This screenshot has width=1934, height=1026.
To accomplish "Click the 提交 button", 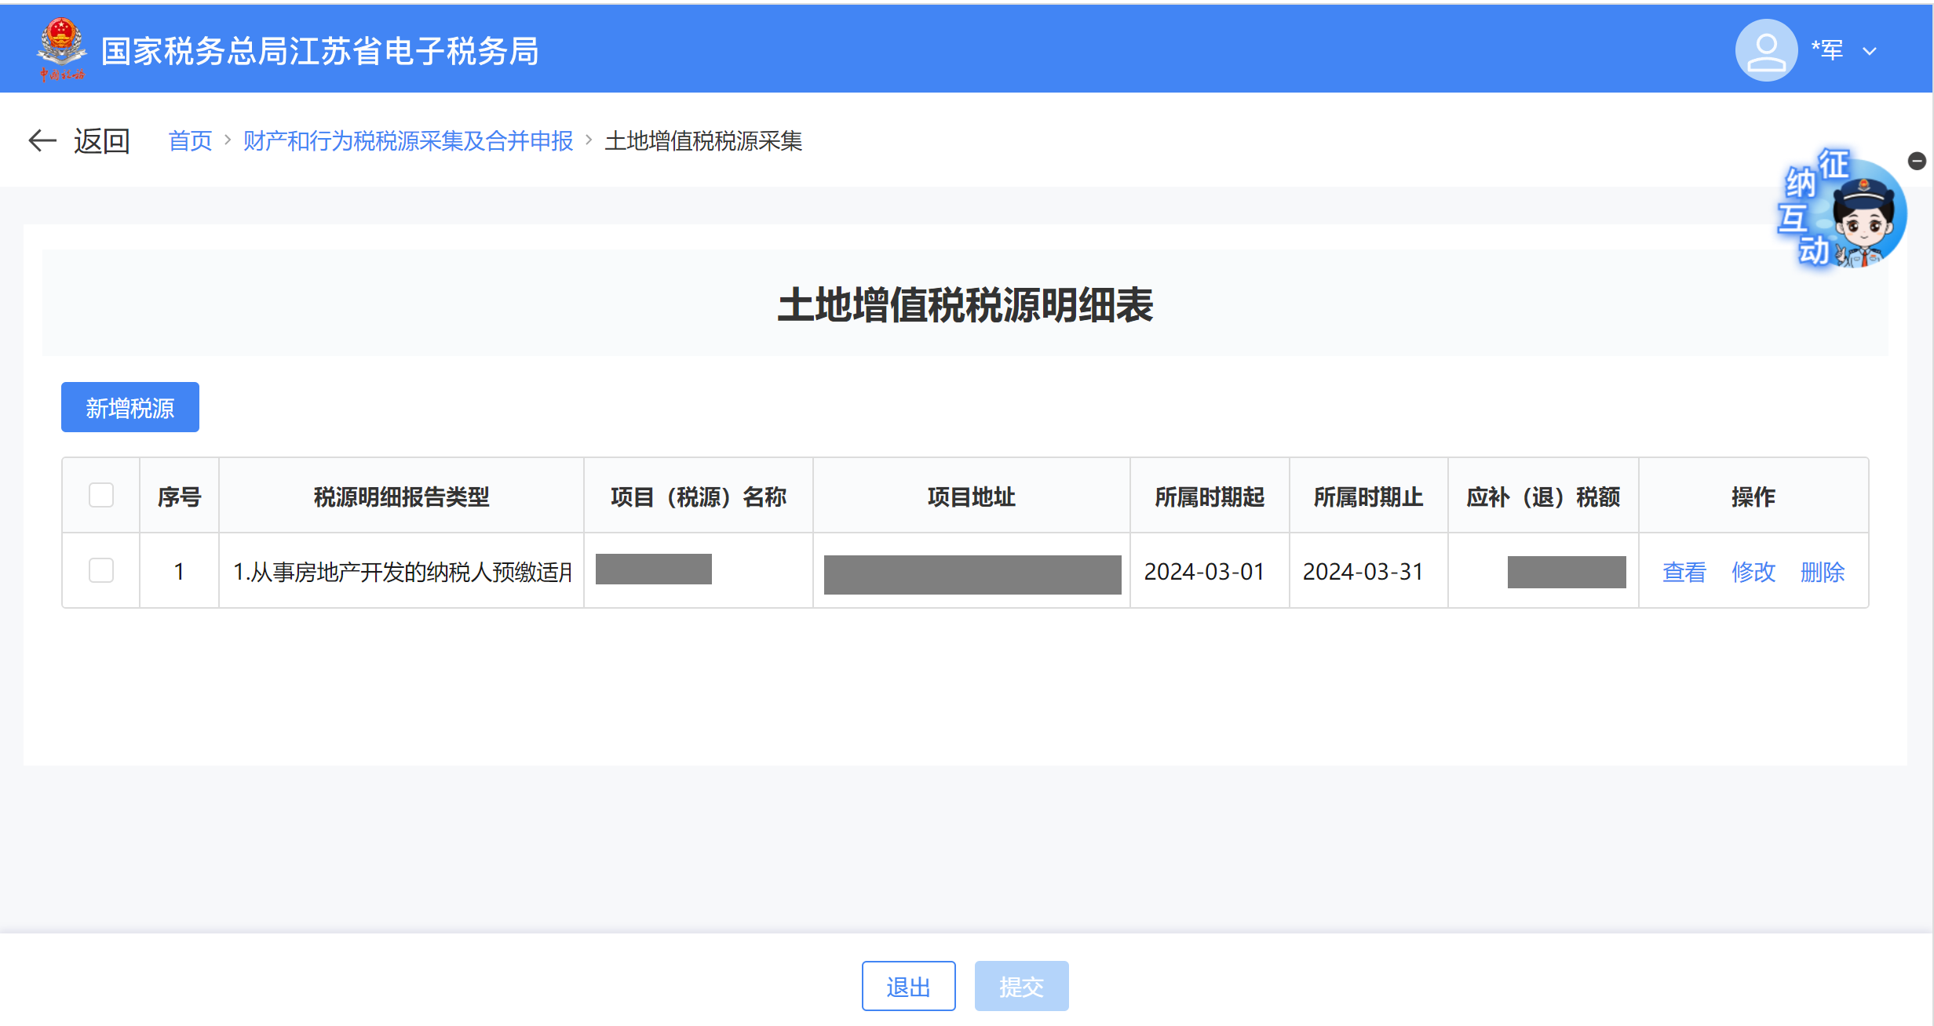I will click(x=1021, y=986).
